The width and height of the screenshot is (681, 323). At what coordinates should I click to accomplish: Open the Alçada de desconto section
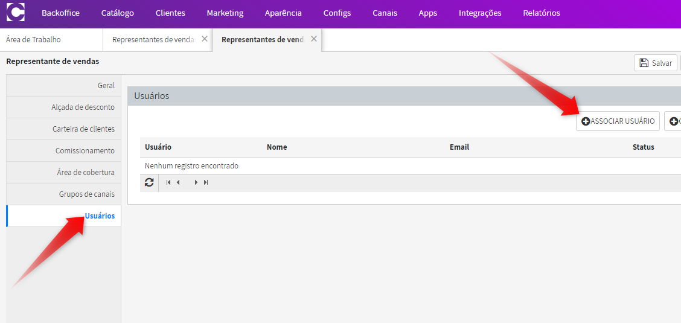(63, 107)
